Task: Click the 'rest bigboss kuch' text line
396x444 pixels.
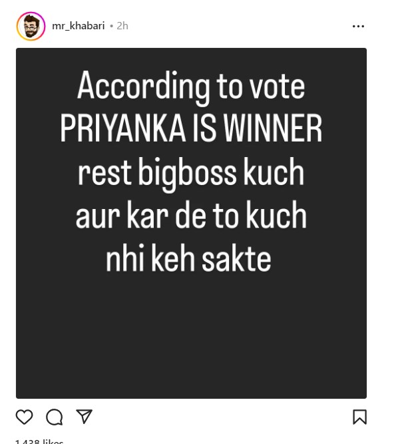Action: click(191, 173)
